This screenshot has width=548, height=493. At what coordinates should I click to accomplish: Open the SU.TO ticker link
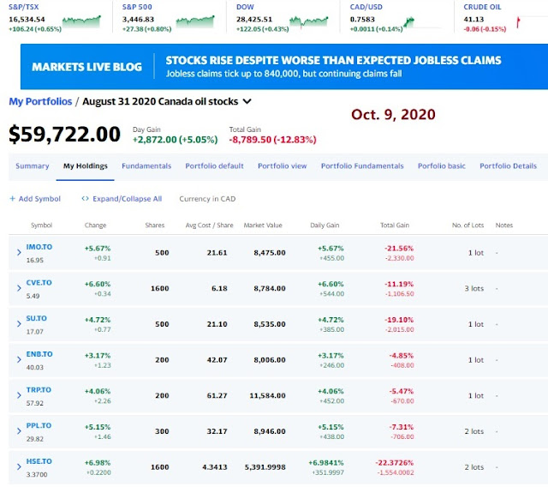(x=36, y=318)
